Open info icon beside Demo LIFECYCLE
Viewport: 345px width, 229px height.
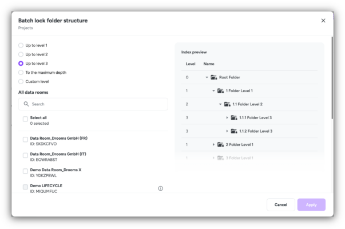[x=161, y=188]
